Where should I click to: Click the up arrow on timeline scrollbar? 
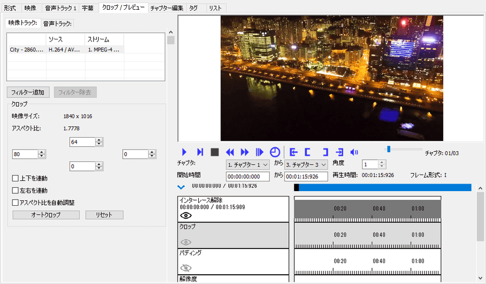480,188
